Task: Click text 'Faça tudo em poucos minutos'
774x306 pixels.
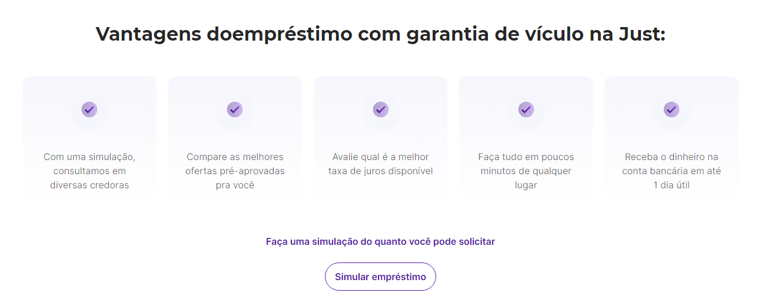Action: click(526, 164)
